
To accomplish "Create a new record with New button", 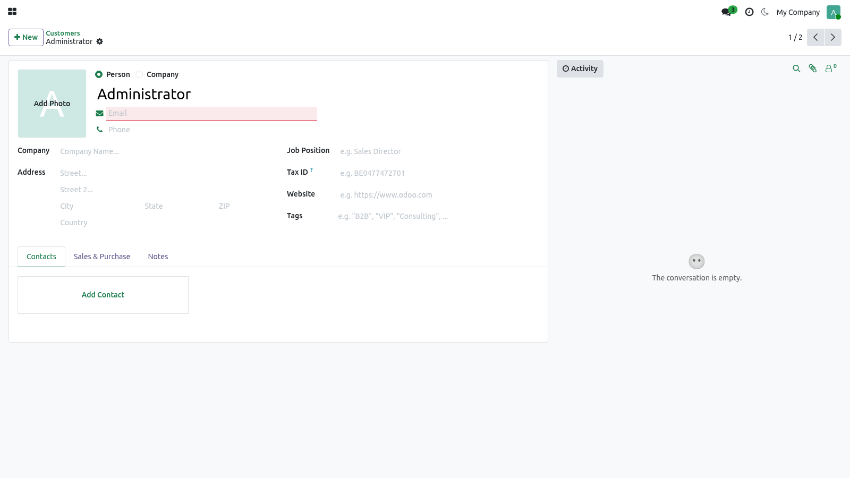I will pos(26,37).
